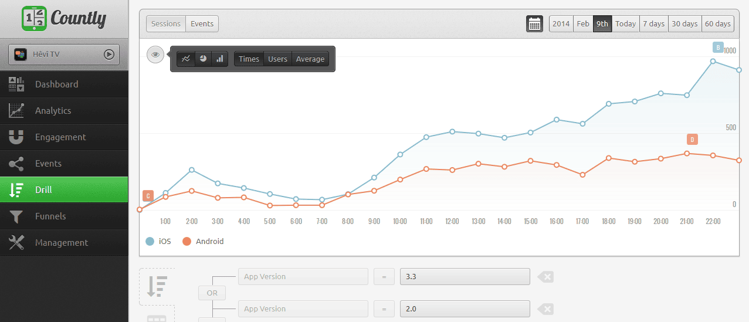Select the pie chart view icon

point(203,59)
